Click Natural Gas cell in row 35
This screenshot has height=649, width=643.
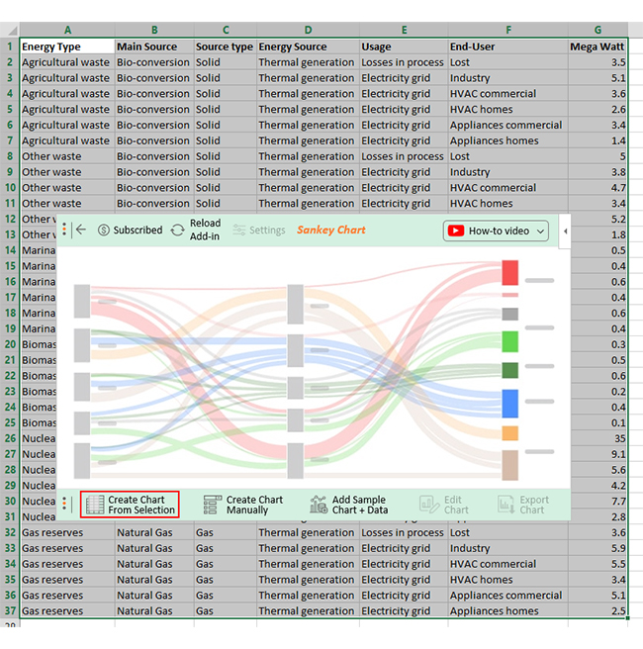click(x=154, y=580)
